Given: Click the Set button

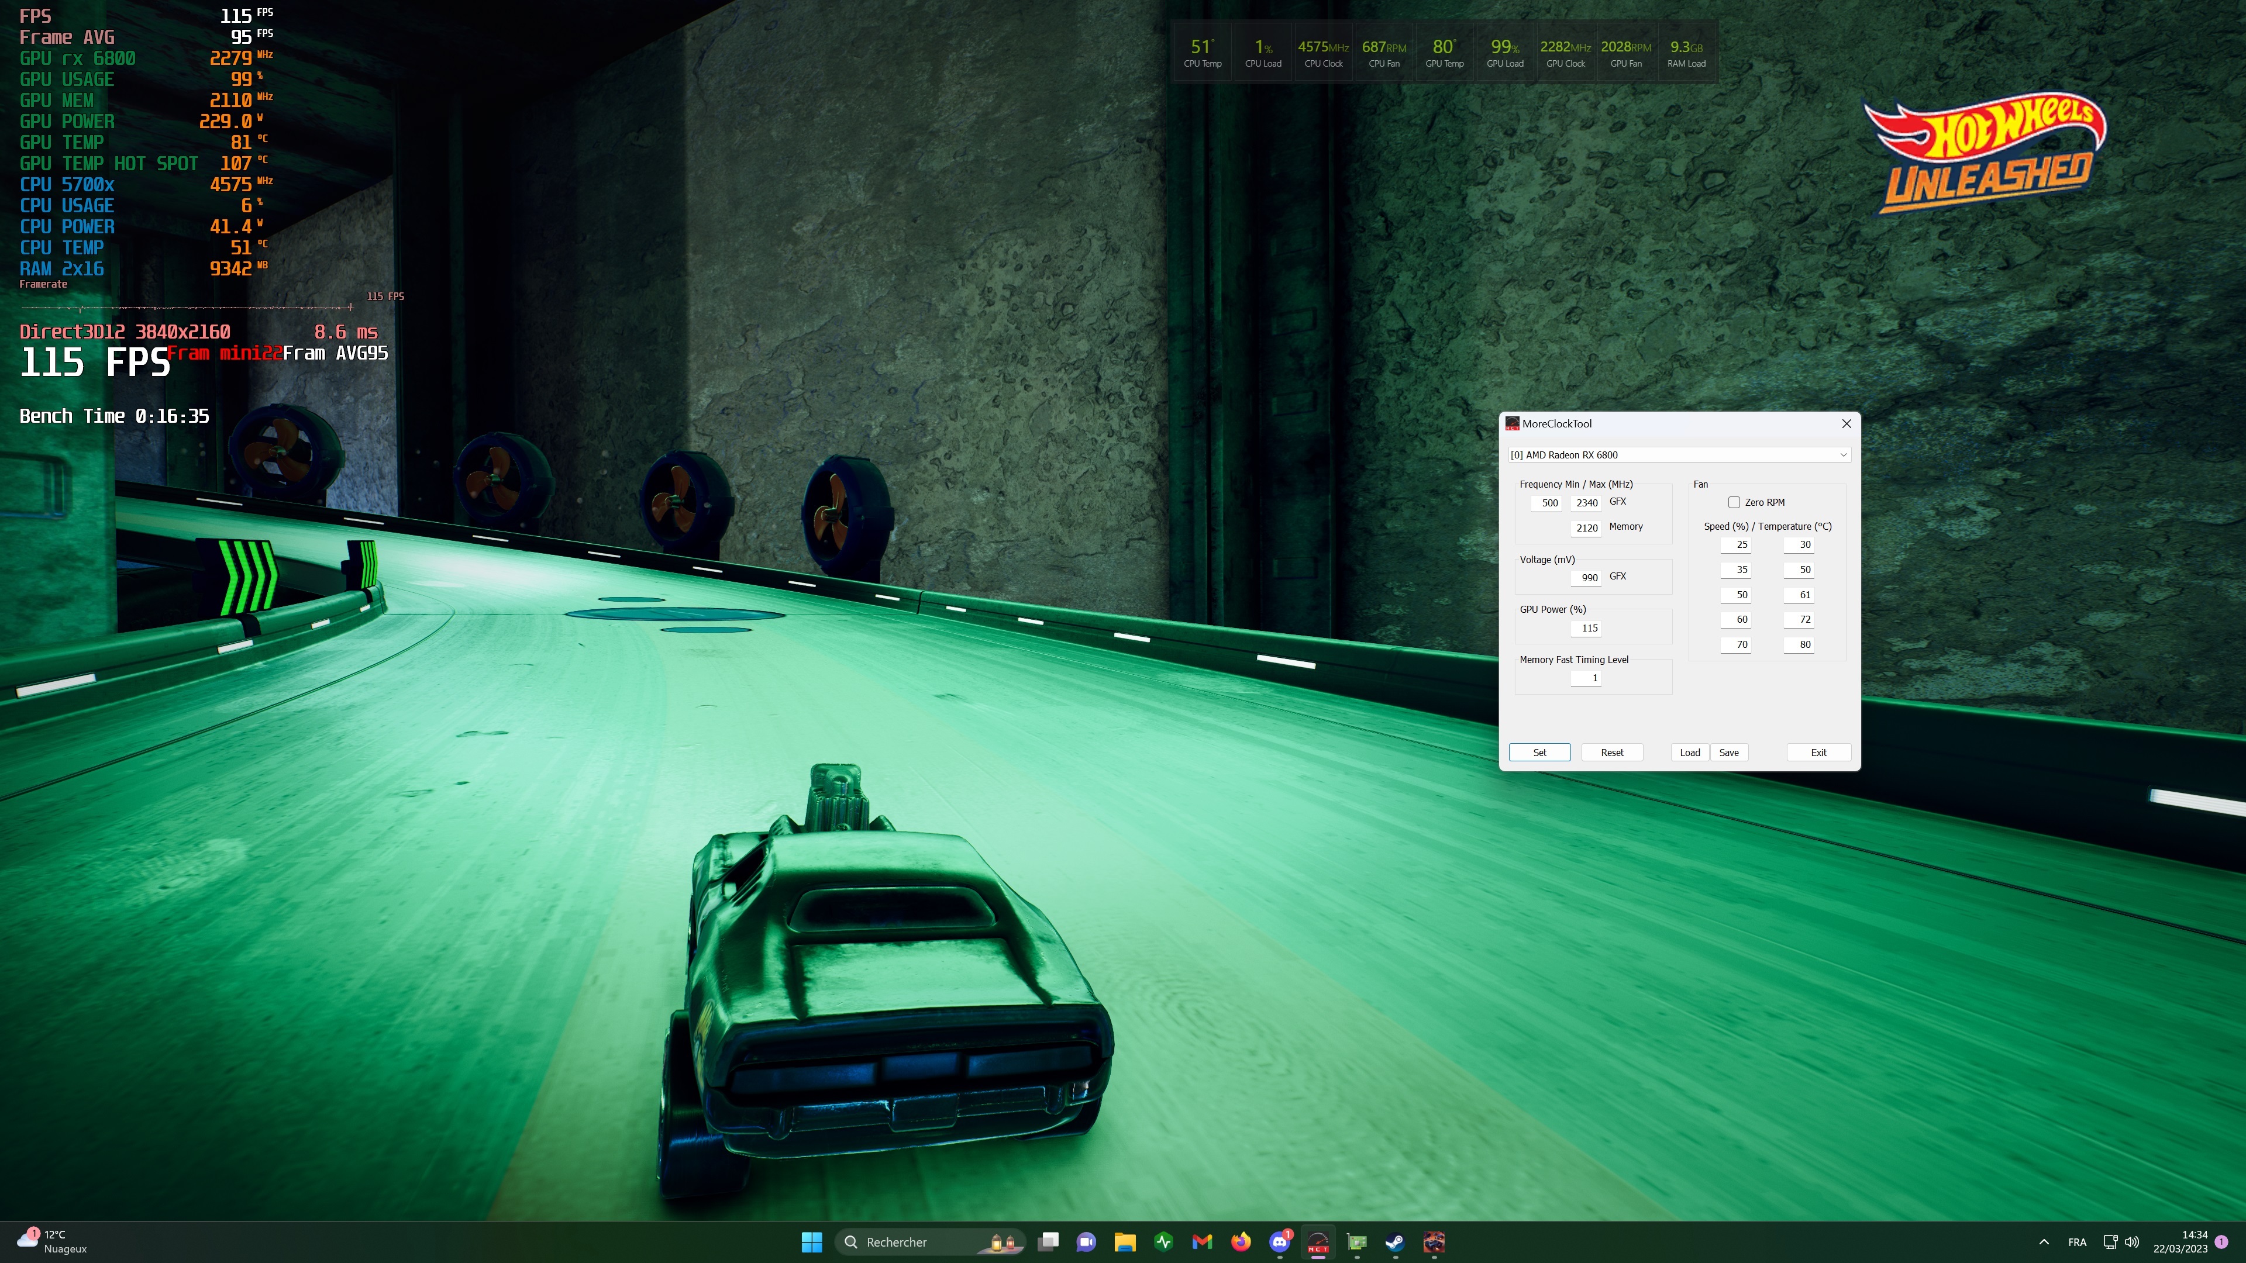Looking at the screenshot, I should point(1540,752).
